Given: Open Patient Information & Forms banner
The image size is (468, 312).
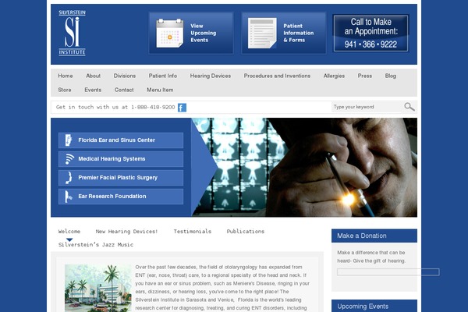Looking at the screenshot, I should pos(284,33).
